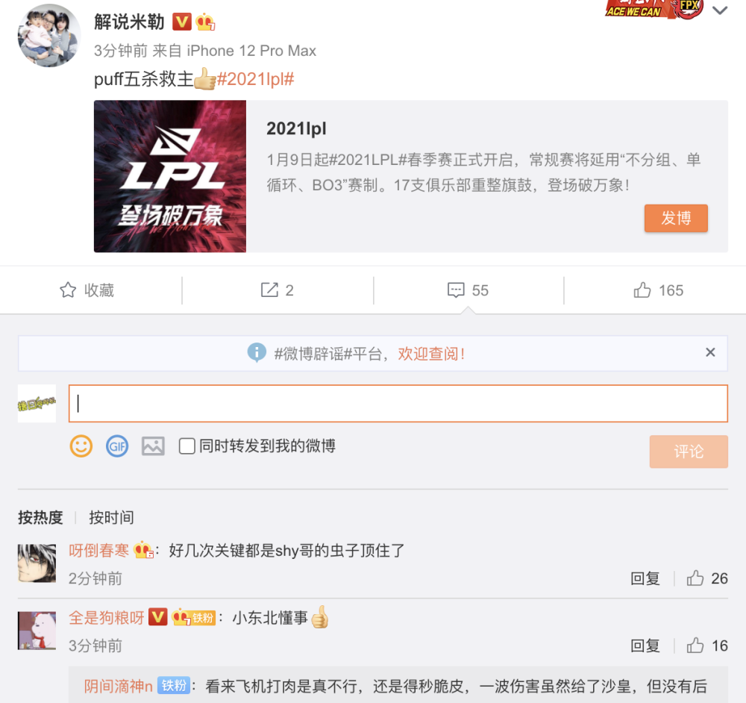Attach an image via picture icon

click(153, 446)
